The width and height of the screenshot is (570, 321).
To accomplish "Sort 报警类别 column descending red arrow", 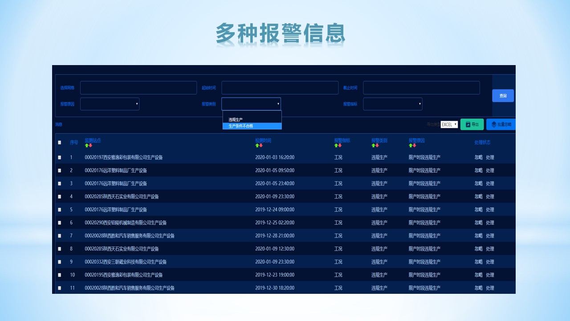I will pyautogui.click(x=377, y=145).
